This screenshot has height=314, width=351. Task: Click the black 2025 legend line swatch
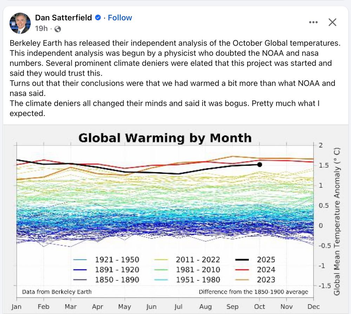coord(241,260)
